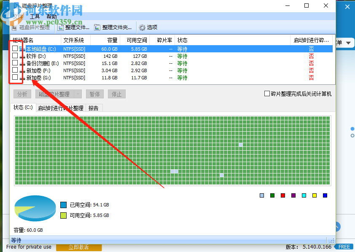Check the box for 软件 (D:)
Screen dimensions: 355x252
coord(15,56)
